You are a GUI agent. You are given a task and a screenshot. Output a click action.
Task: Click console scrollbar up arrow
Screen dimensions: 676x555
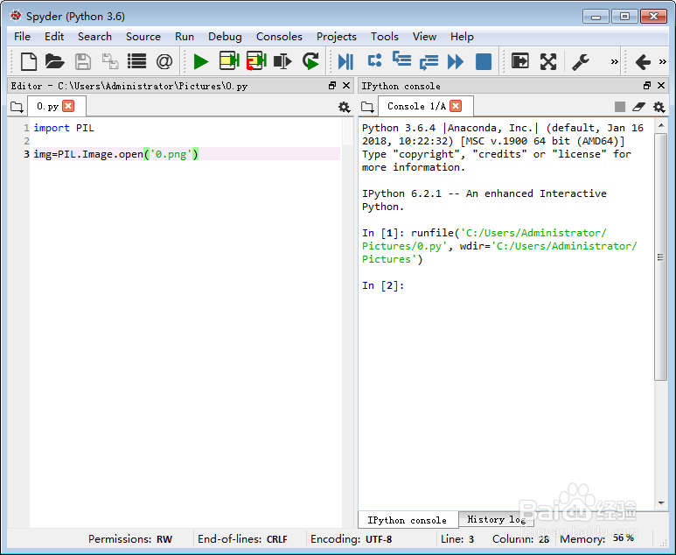661,125
